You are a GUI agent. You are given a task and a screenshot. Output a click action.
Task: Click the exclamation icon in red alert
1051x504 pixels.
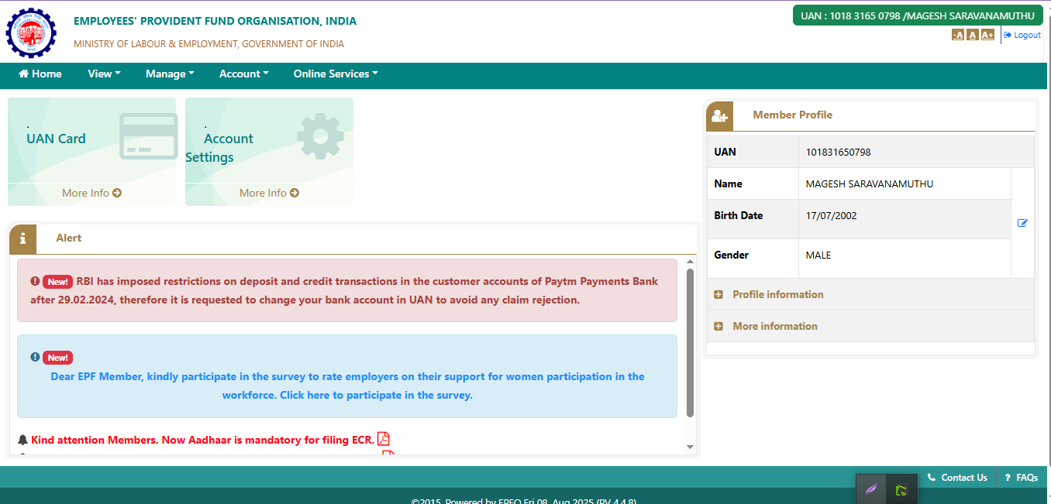point(35,281)
